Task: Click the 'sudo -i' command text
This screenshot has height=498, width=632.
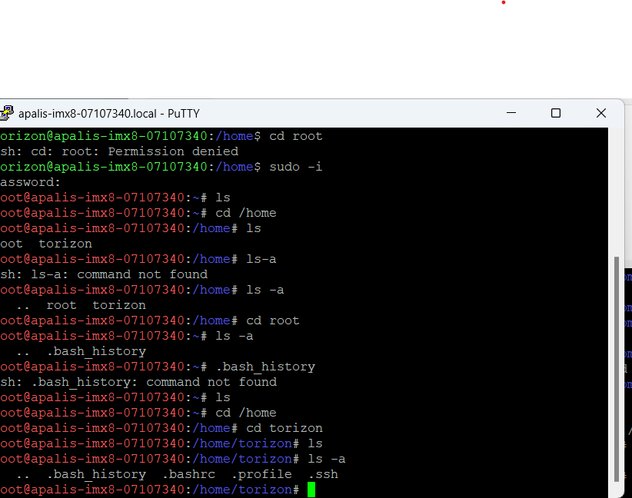Action: click(x=296, y=167)
